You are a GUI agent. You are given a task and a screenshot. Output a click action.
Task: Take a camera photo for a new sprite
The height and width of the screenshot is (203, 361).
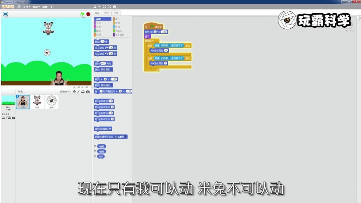(88, 91)
